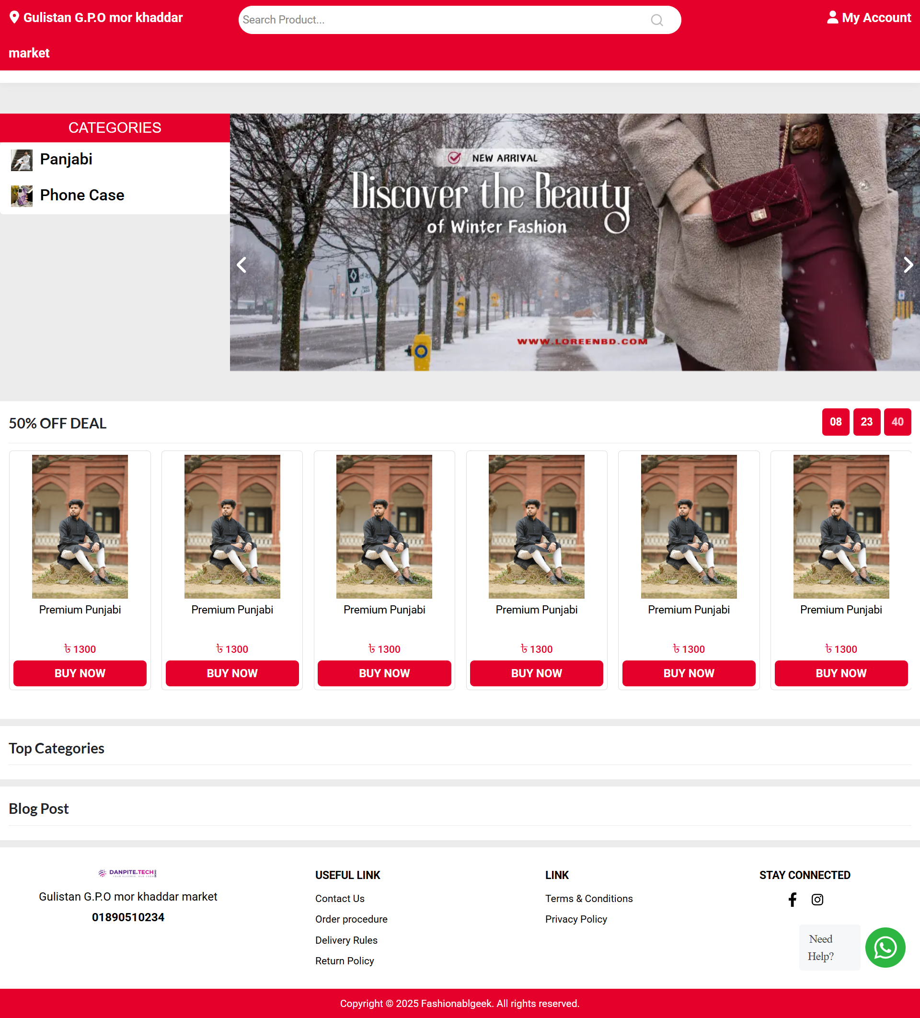Click the Danpite.Tech footer logo

pyautogui.click(x=128, y=873)
